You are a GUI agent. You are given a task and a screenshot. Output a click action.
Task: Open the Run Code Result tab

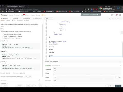(54, 61)
